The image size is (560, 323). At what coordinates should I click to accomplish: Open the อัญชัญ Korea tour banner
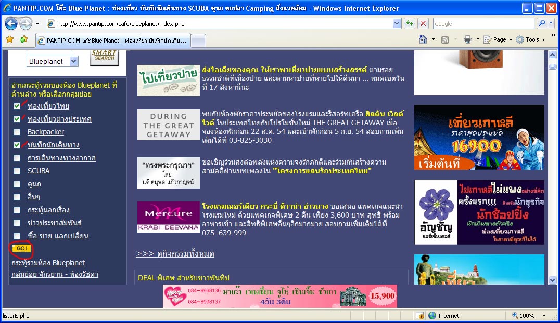(x=479, y=212)
